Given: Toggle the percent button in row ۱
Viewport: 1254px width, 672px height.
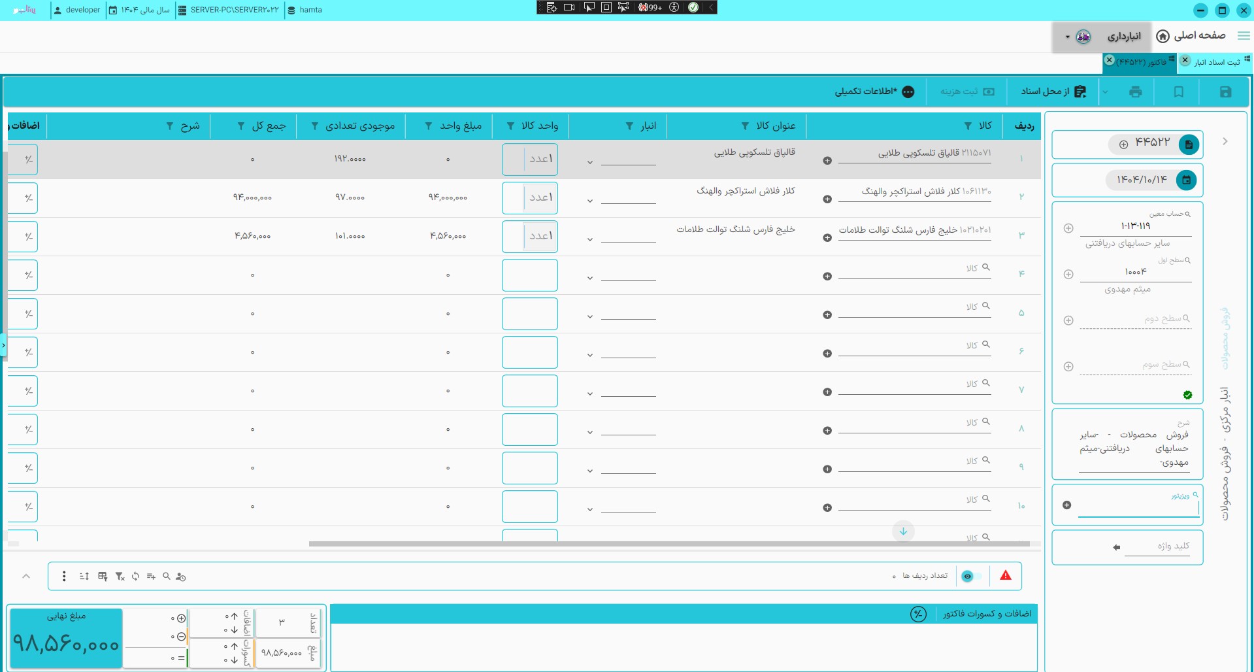Looking at the screenshot, I should (27, 160).
